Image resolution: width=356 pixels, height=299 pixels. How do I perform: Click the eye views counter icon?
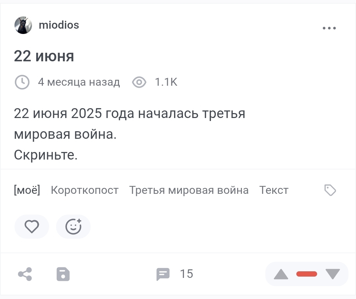click(x=139, y=82)
